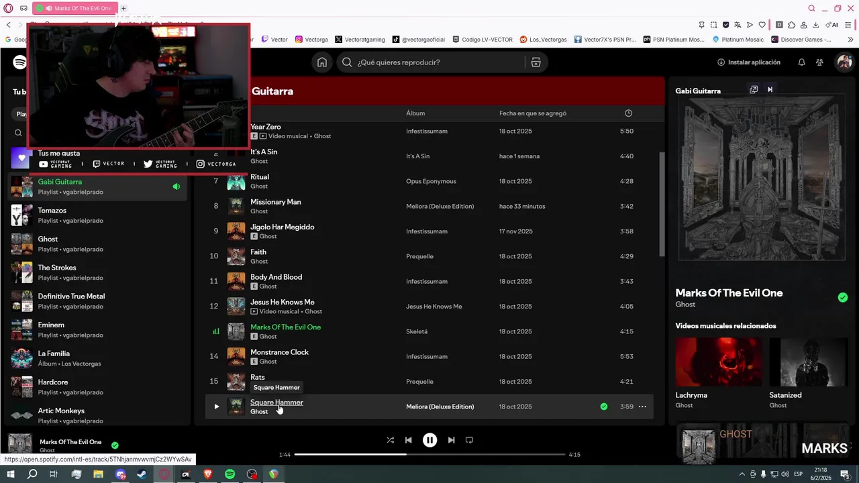859x483 pixels.
Task: Click Instalar aplicación
Action: tap(749, 62)
